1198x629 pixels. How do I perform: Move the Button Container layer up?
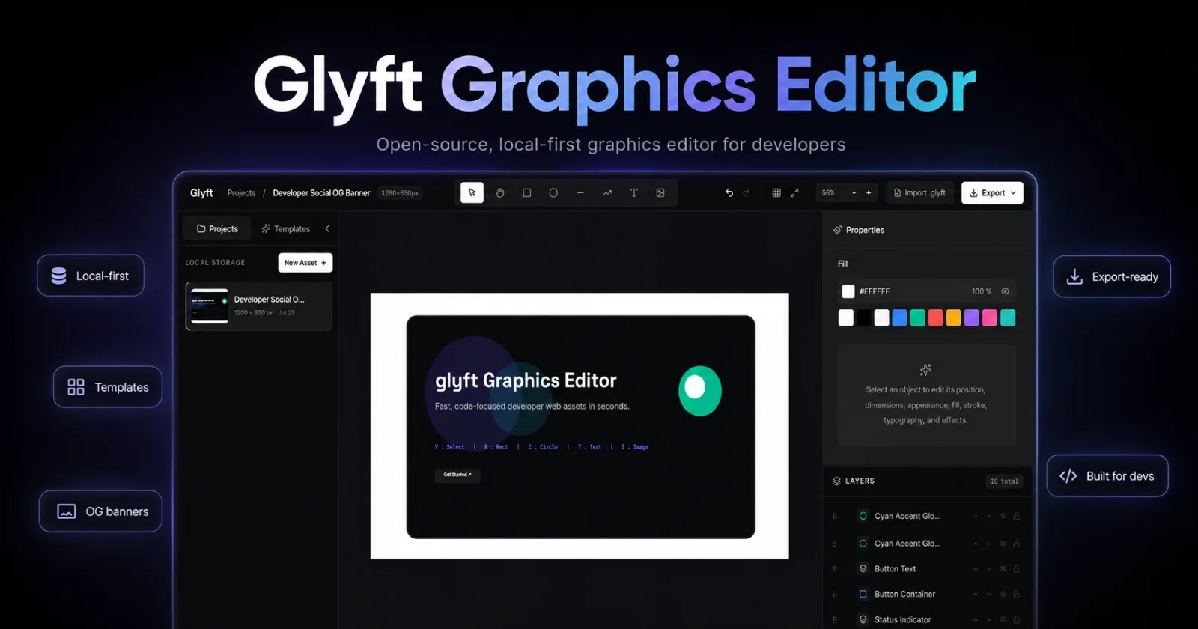(976, 595)
